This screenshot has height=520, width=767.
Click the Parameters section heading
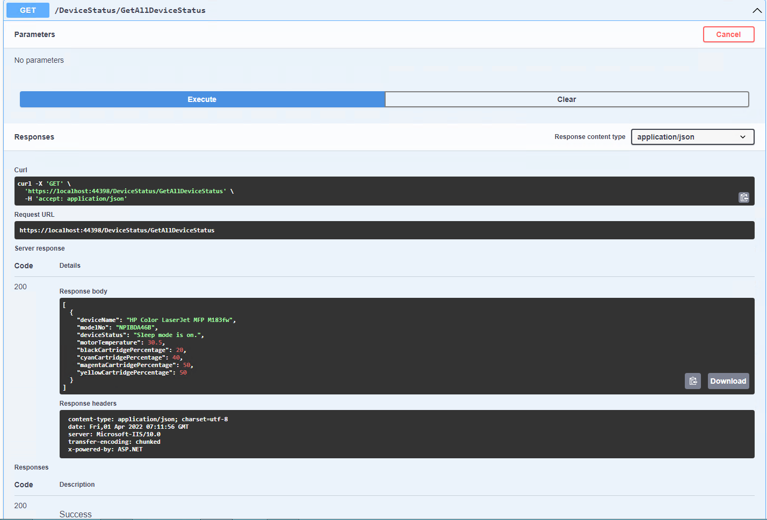coord(34,34)
